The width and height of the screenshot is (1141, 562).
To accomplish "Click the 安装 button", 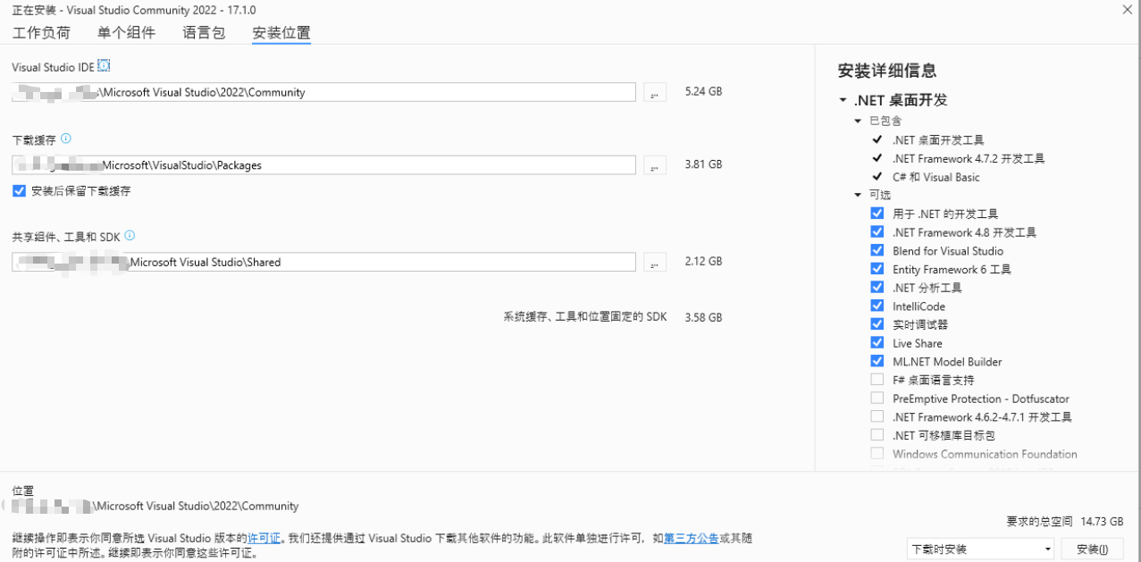I will [1092, 549].
